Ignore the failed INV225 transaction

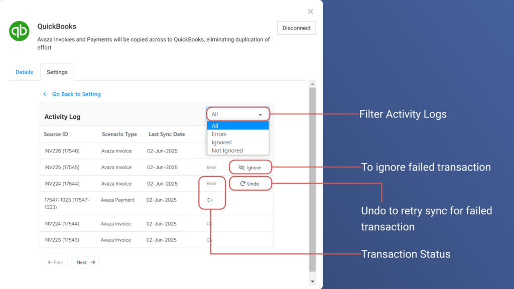250,168
